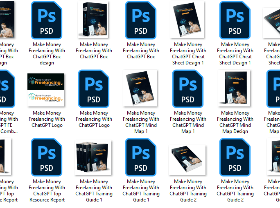Select the ChatGPT Logo PSD file icon
280x208 pixels.
(94, 89)
